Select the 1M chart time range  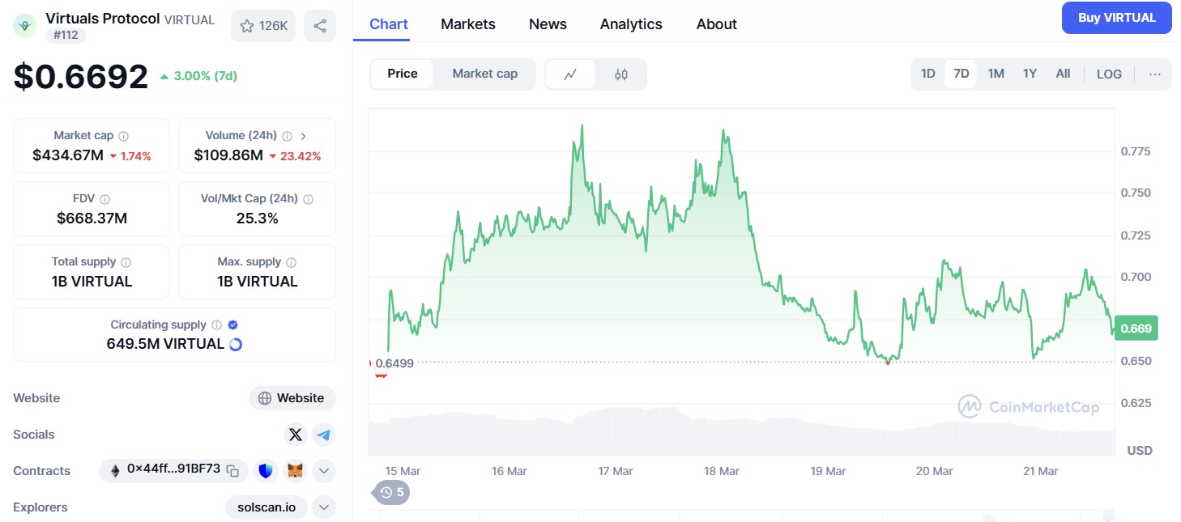996,74
